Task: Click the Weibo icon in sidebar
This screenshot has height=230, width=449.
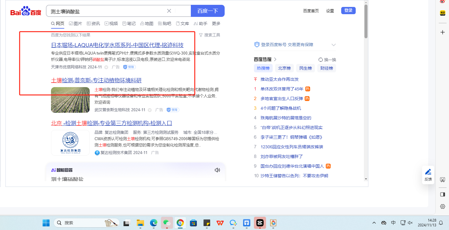Action: [443, 2]
